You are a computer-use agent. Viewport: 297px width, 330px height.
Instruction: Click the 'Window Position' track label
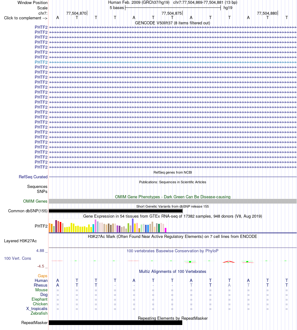33,3
